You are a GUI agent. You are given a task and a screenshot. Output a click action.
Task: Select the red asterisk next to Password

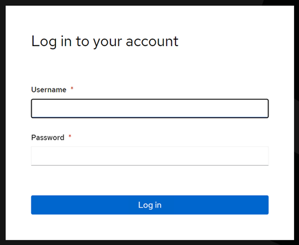click(70, 136)
